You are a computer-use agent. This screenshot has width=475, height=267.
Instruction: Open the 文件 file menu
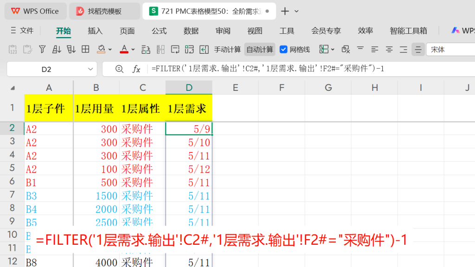click(22, 31)
